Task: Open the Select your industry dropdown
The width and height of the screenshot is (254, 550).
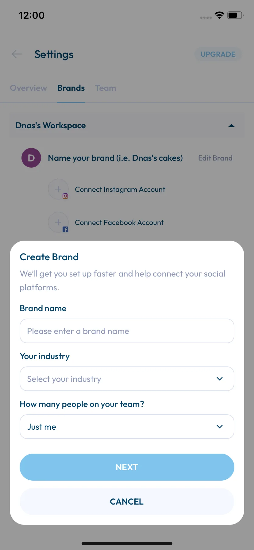Action: coord(127,379)
